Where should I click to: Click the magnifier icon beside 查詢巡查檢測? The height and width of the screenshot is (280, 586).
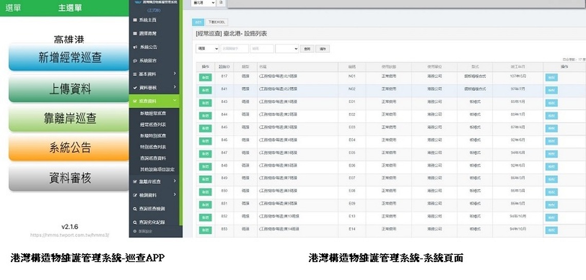point(135,209)
